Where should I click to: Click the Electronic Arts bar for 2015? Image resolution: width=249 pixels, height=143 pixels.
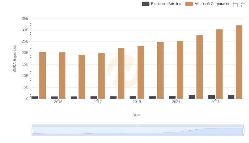(x=54, y=98)
